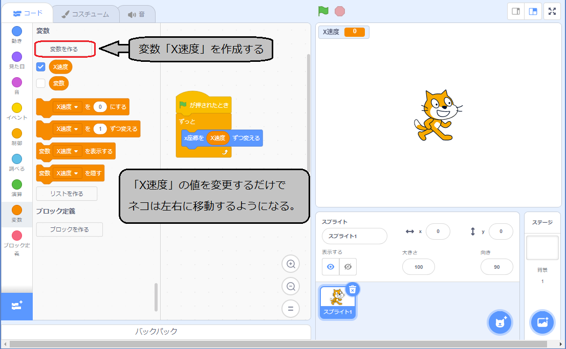
Task: Select the 演算 (Operators) category circle
Action: point(16,184)
